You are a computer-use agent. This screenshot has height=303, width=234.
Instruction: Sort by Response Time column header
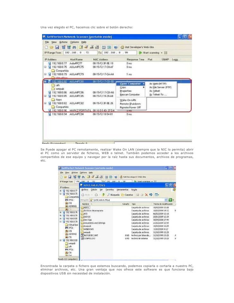pyautogui.click(x=136, y=60)
